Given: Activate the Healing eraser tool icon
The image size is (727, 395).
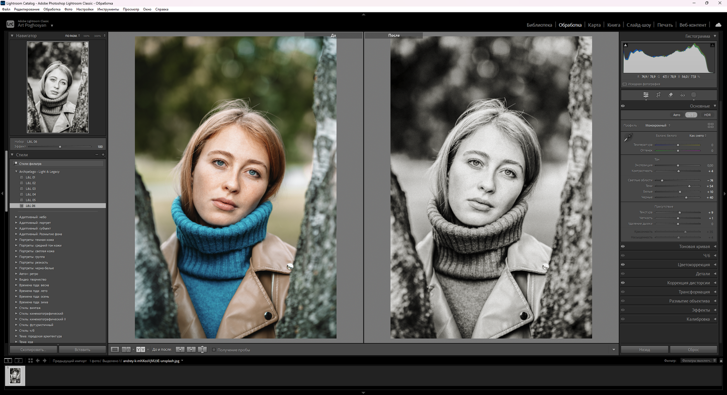Looking at the screenshot, I should pos(670,95).
